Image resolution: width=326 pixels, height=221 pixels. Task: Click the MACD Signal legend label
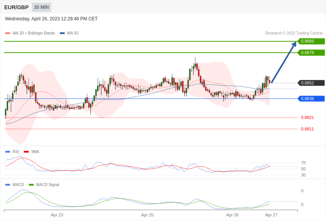coord(48,185)
